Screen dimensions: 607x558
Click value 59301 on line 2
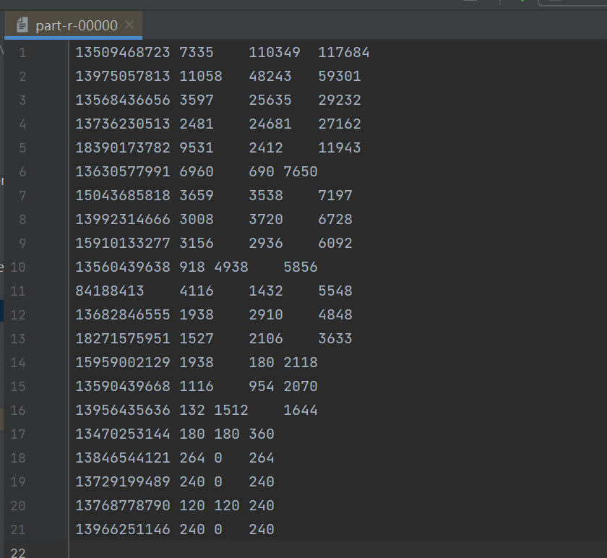click(x=340, y=77)
